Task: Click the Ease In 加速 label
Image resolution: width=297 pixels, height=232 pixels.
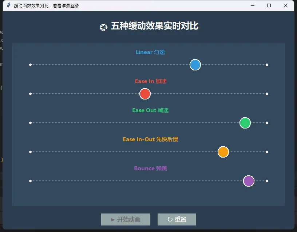Action: (150, 81)
